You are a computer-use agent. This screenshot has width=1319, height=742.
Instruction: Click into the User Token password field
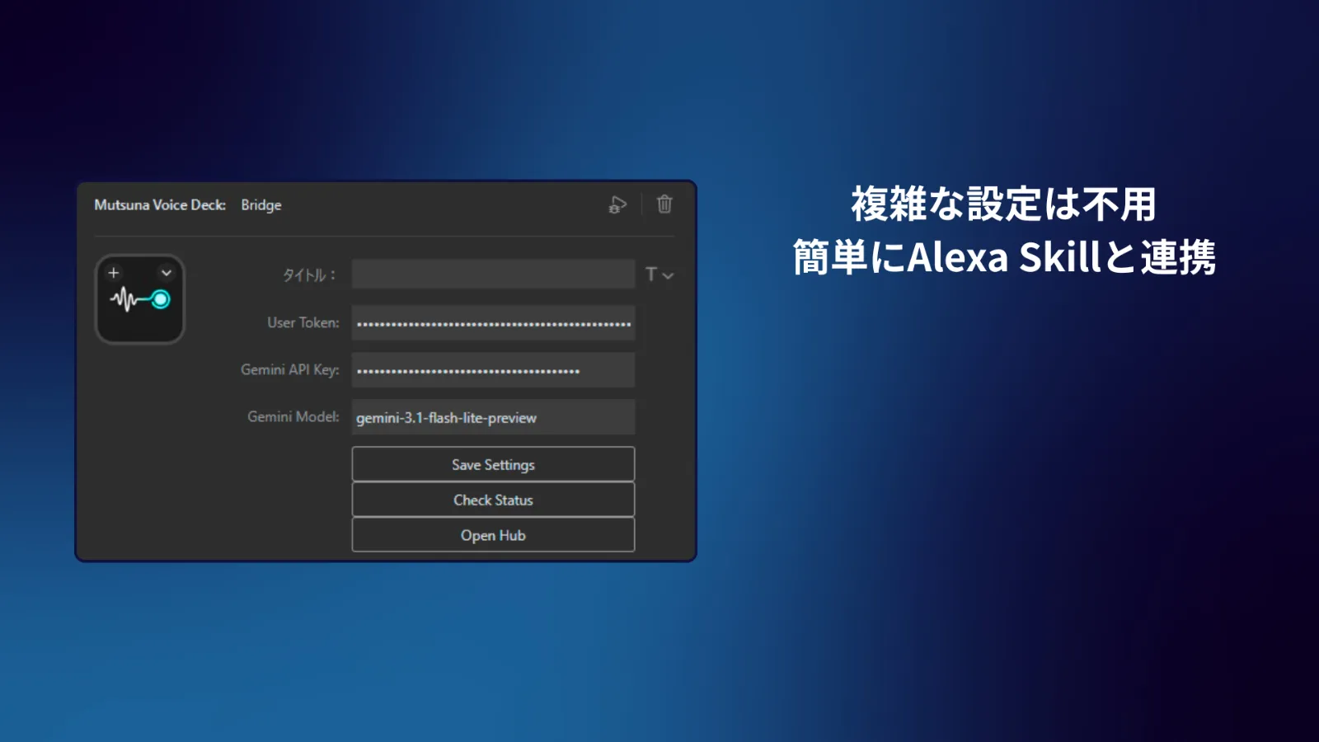coord(493,322)
